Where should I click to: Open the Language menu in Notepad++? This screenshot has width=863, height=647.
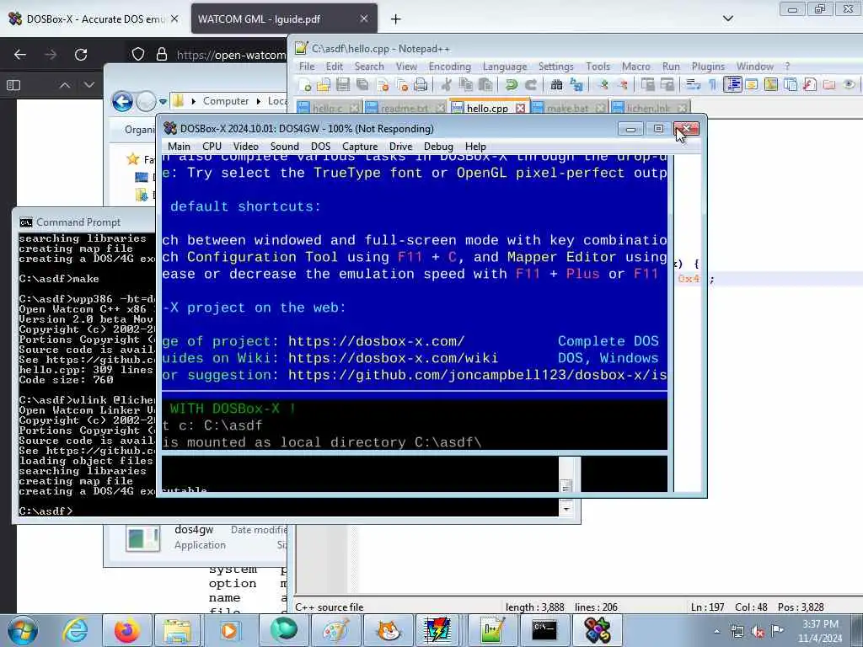coord(505,66)
